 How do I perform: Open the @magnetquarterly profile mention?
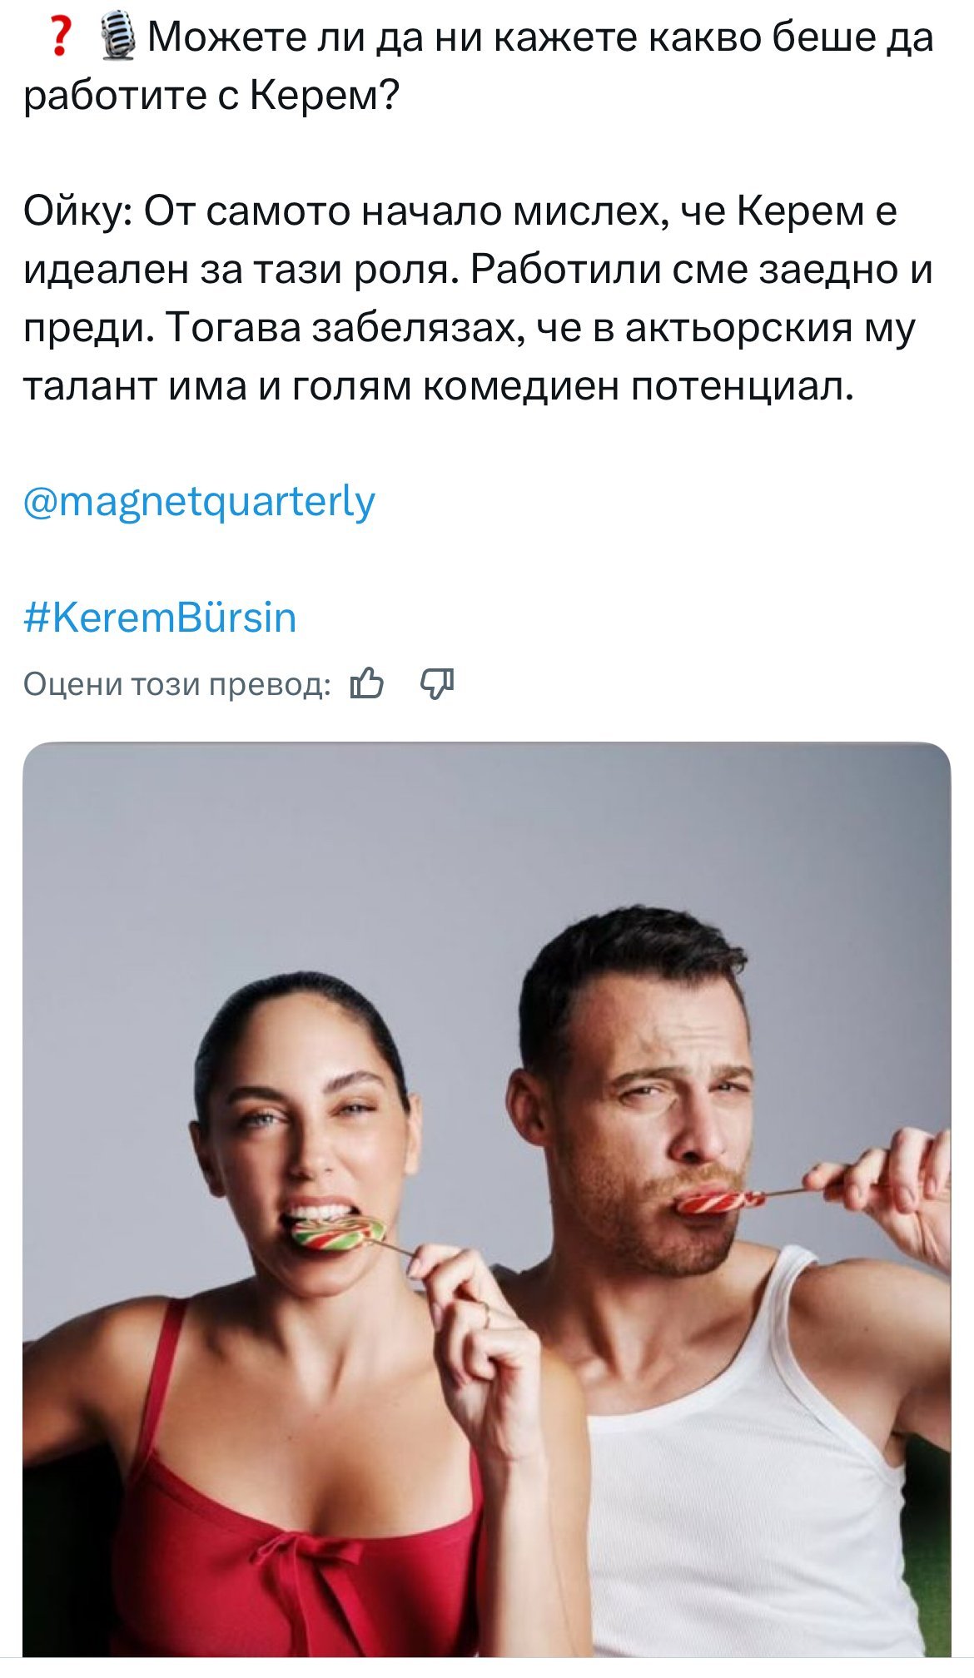[199, 502]
